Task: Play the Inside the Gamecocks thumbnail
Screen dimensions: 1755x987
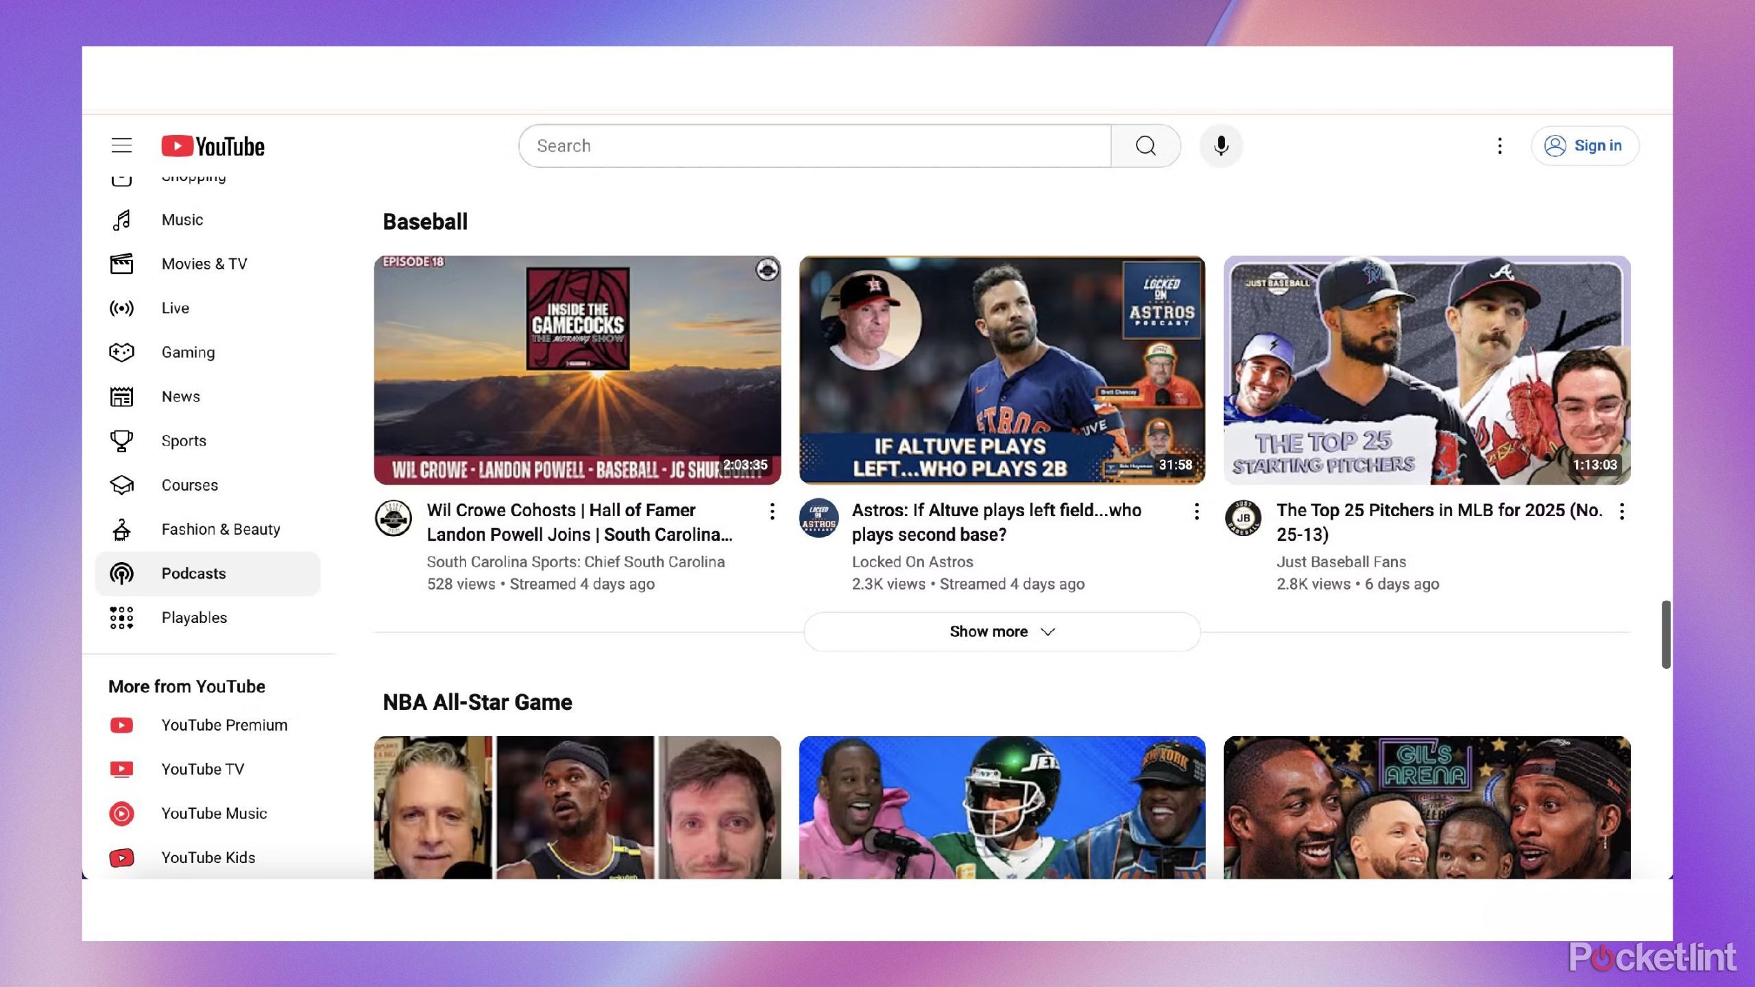Action: (x=577, y=370)
